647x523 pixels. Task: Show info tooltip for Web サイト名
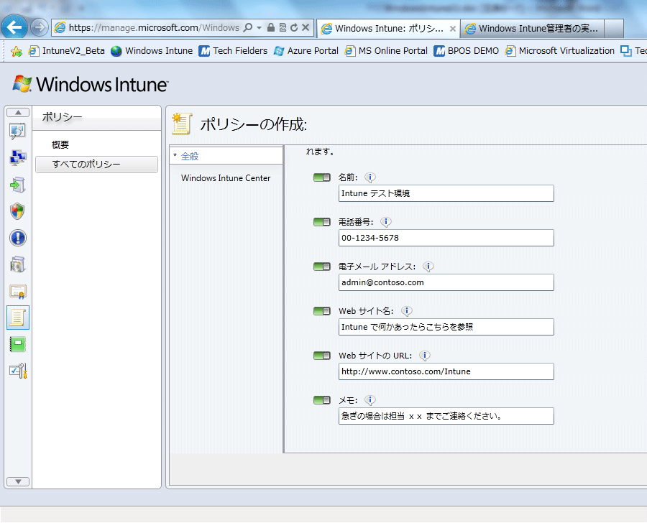click(x=406, y=311)
